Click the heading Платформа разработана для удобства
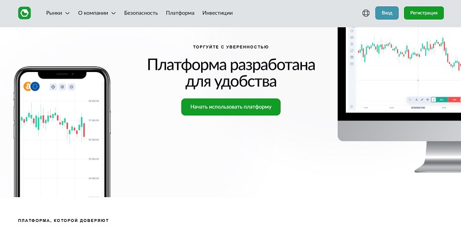This screenshot has width=461, height=230. pos(231,73)
